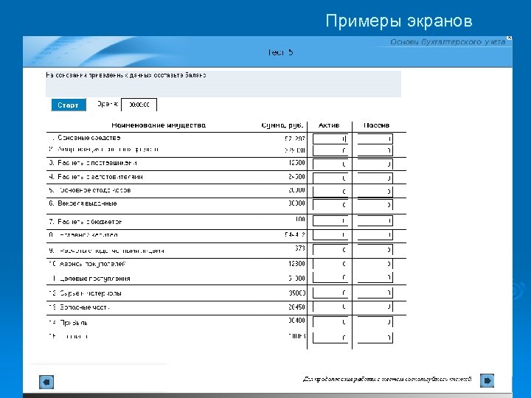Select Пассив field for Основное стадо коров

click(375, 191)
